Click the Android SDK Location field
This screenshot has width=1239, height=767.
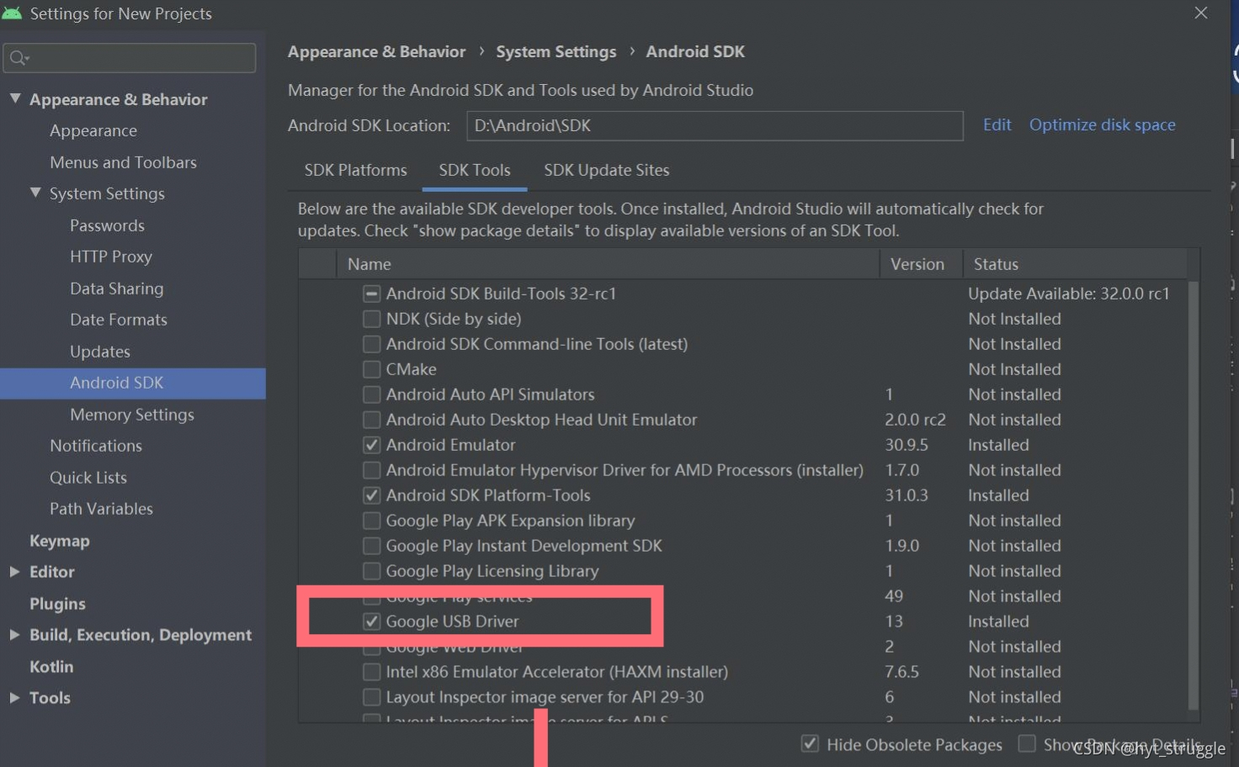click(715, 125)
